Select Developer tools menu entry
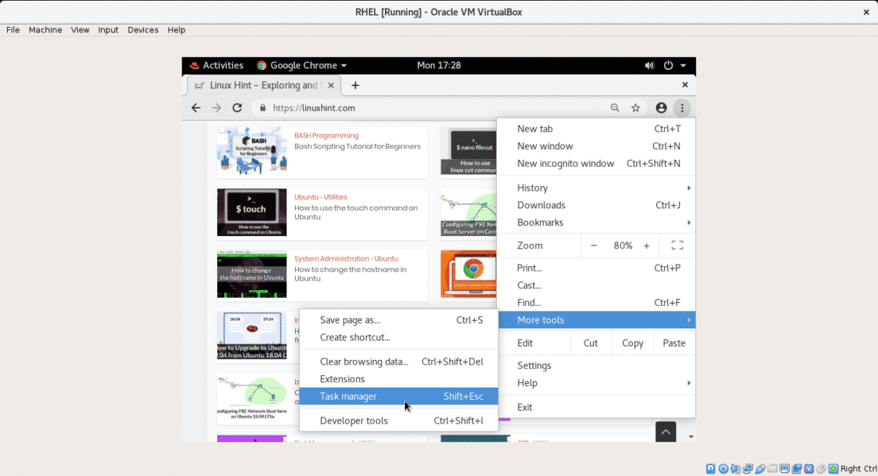Screen dimensions: 878x476 [399, 421]
